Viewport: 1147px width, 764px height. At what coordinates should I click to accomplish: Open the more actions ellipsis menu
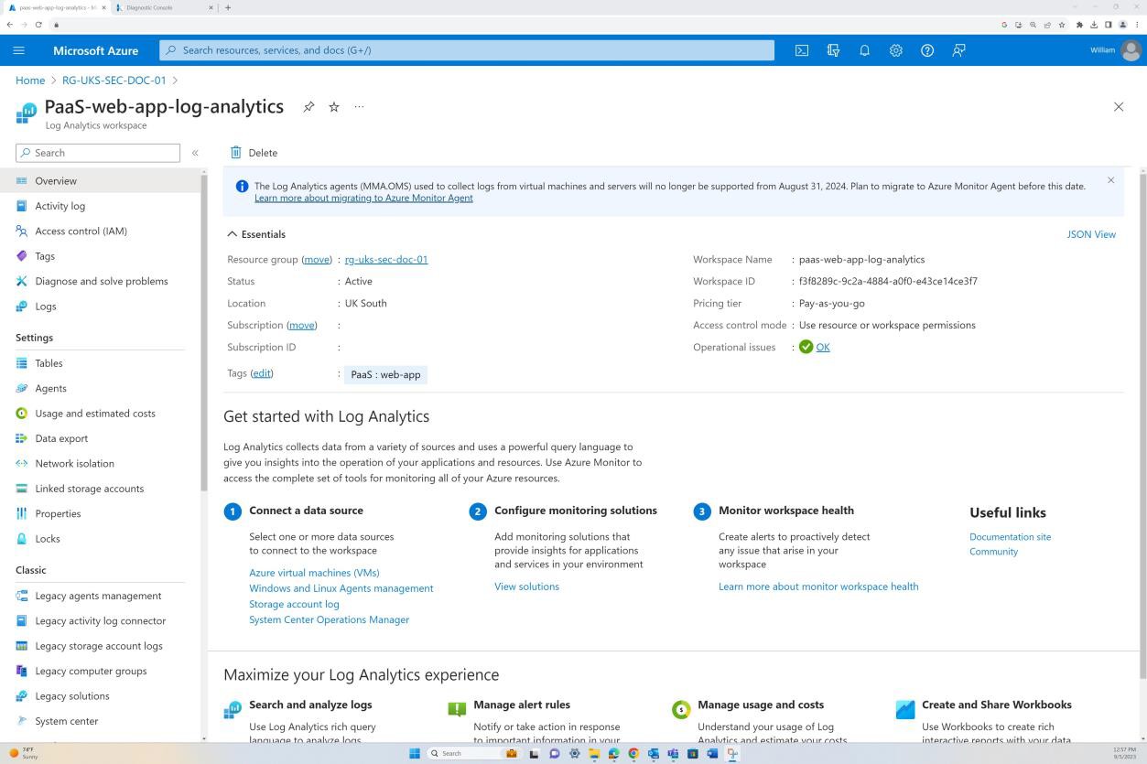coord(359,106)
